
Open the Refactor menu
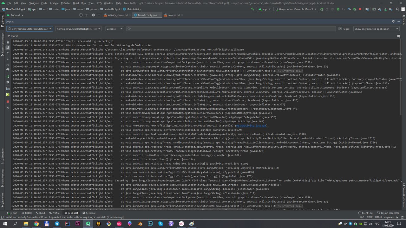(66, 3)
